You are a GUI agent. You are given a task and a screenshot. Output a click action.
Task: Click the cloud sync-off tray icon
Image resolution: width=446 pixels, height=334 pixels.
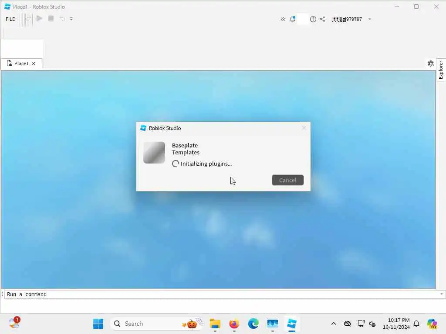click(x=347, y=324)
